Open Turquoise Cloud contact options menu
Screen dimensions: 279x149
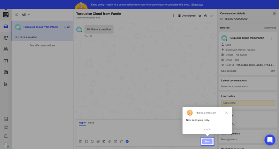pyautogui.click(x=272, y=38)
